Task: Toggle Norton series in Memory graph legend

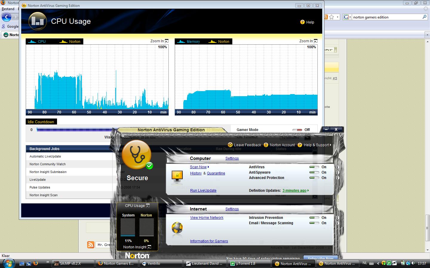Action: coord(219,41)
